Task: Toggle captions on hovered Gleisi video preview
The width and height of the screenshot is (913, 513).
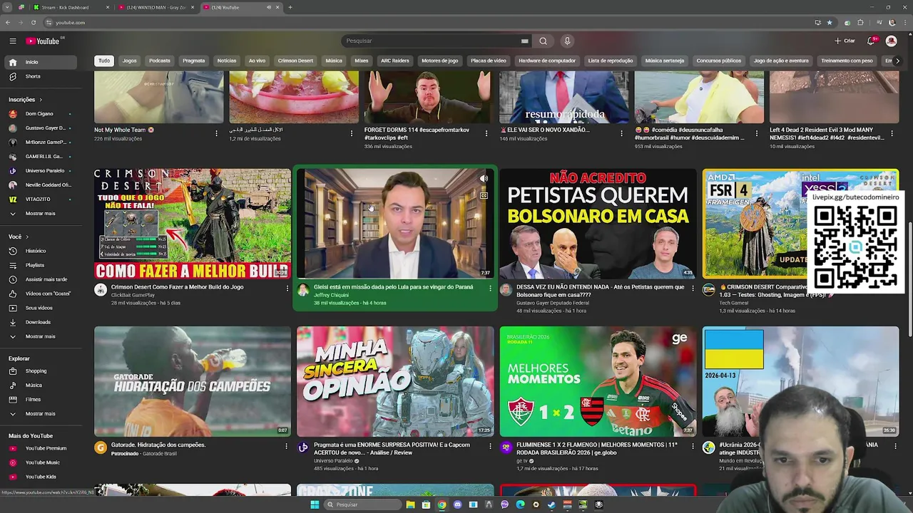Action: click(484, 195)
